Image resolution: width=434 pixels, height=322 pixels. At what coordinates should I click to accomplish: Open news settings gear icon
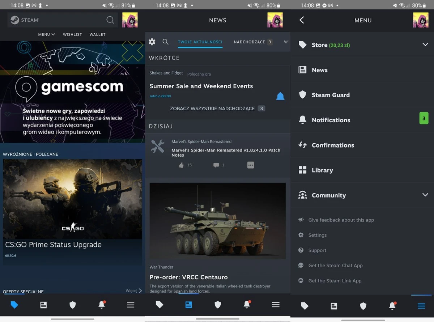[152, 42]
